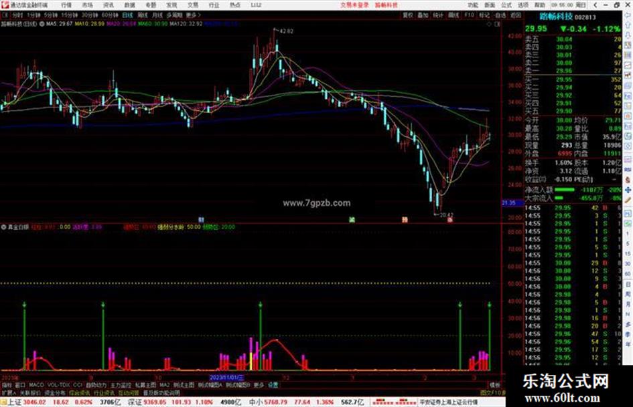Image resolution: width=633 pixels, height=407 pixels.
Task: Switch to the 主力监控 (main force monitor) indicator tab
Action: coord(121,385)
